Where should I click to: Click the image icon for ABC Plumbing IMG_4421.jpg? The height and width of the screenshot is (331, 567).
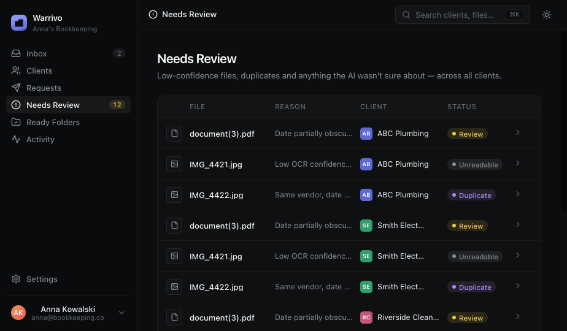174,164
